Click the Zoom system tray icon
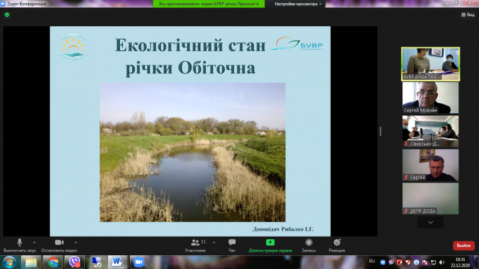Screen dimensions: 479x269 pyautogui.click(x=383, y=262)
